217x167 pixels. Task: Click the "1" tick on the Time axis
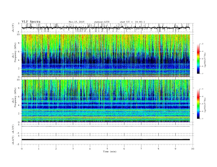[39, 149]
